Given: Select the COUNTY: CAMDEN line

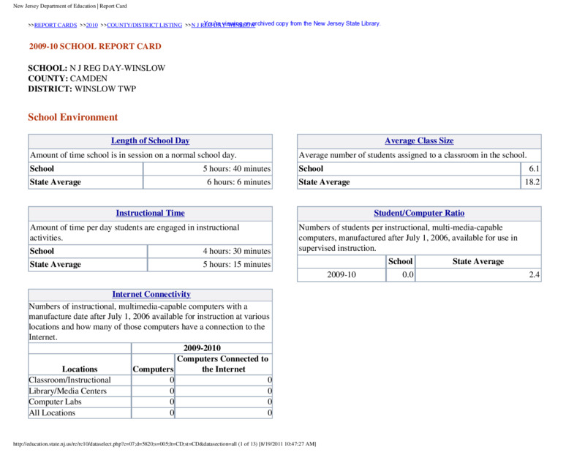Looking at the screenshot, I should pyautogui.click(x=67, y=78).
